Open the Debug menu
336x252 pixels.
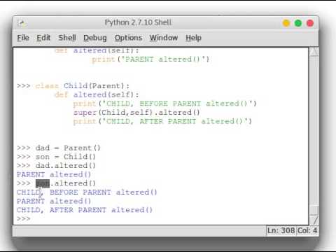point(95,38)
